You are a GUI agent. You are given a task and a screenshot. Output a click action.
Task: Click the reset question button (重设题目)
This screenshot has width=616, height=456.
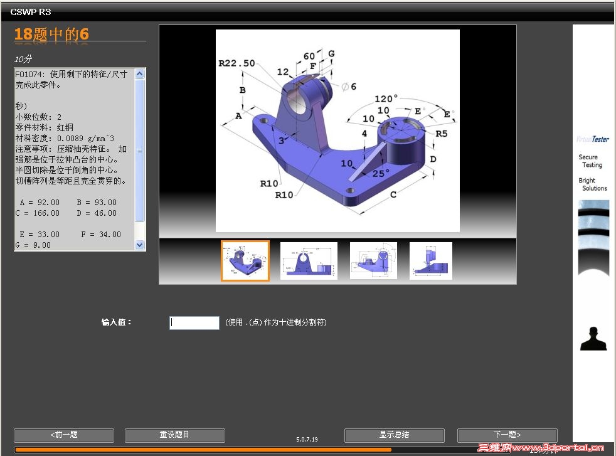pyautogui.click(x=175, y=435)
